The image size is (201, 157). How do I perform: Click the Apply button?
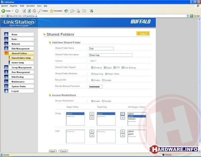point(53,151)
